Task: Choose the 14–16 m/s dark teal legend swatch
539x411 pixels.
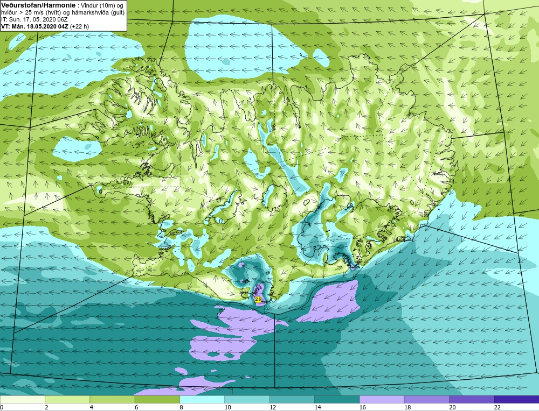Action: tap(337, 399)
